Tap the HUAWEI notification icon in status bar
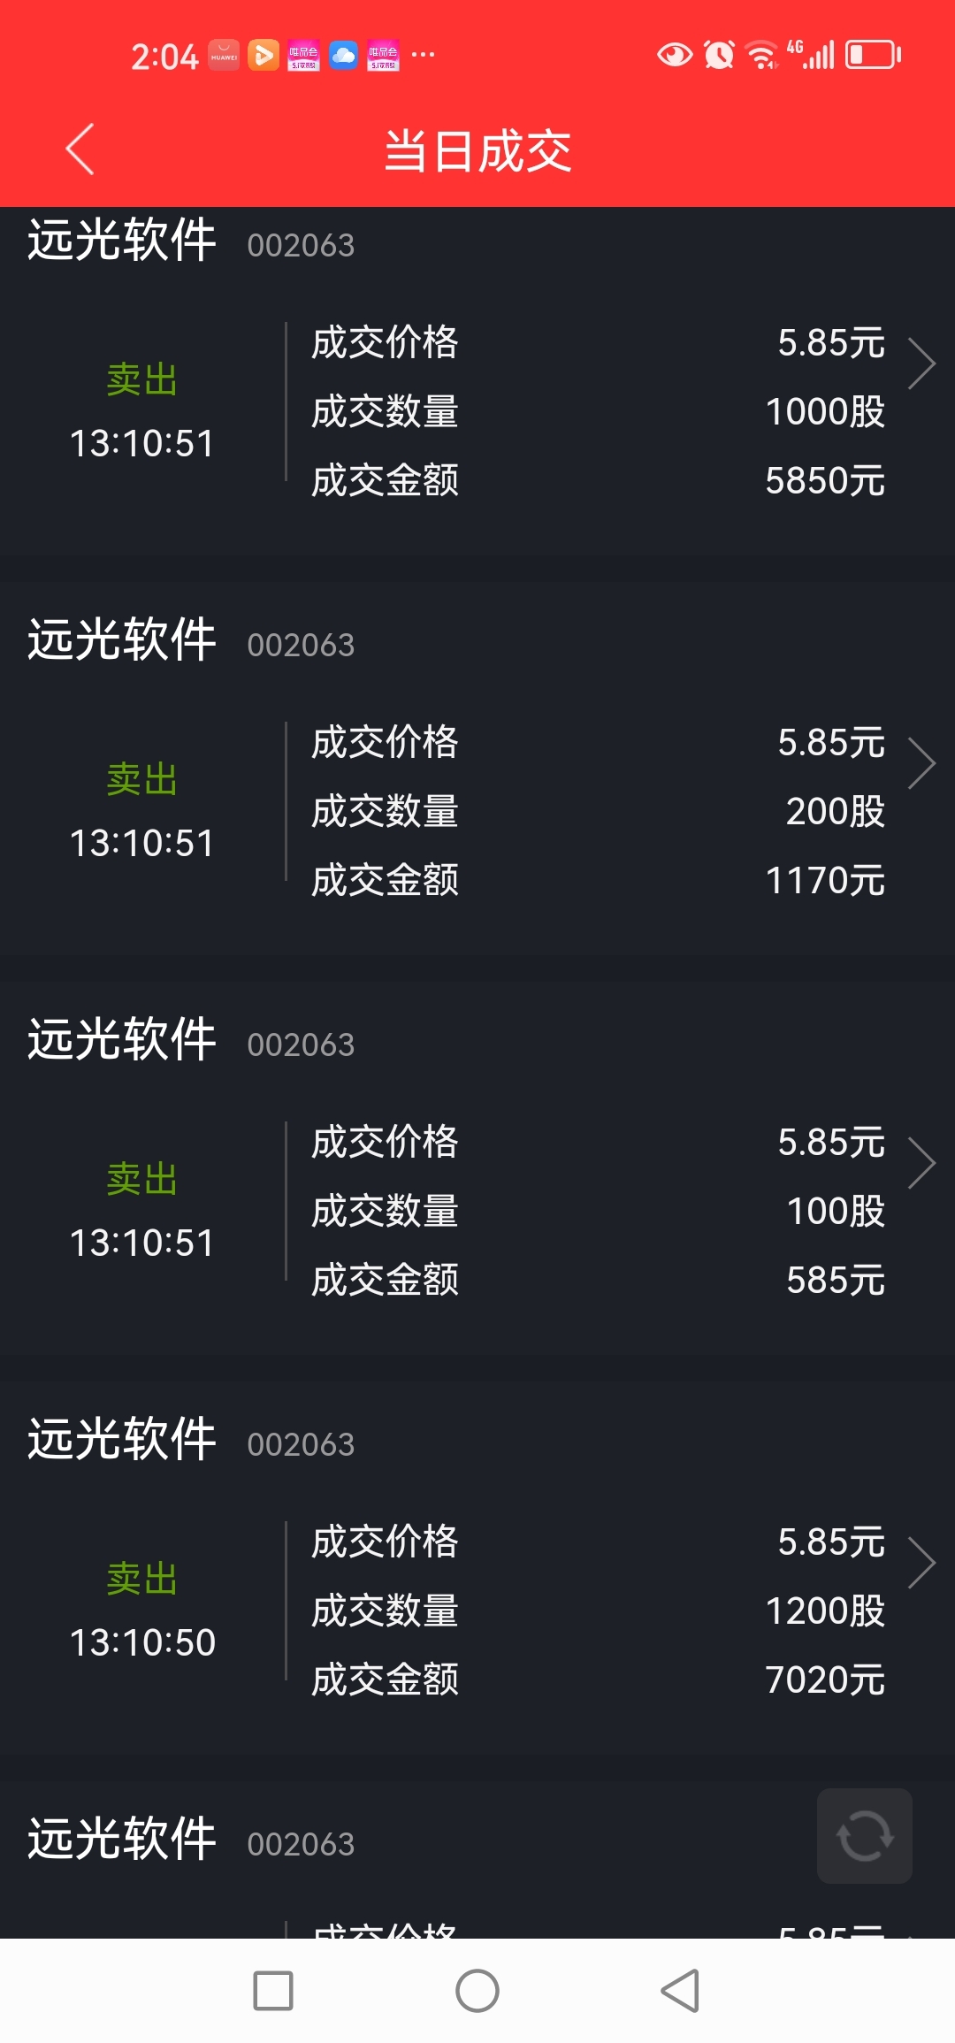 [224, 55]
